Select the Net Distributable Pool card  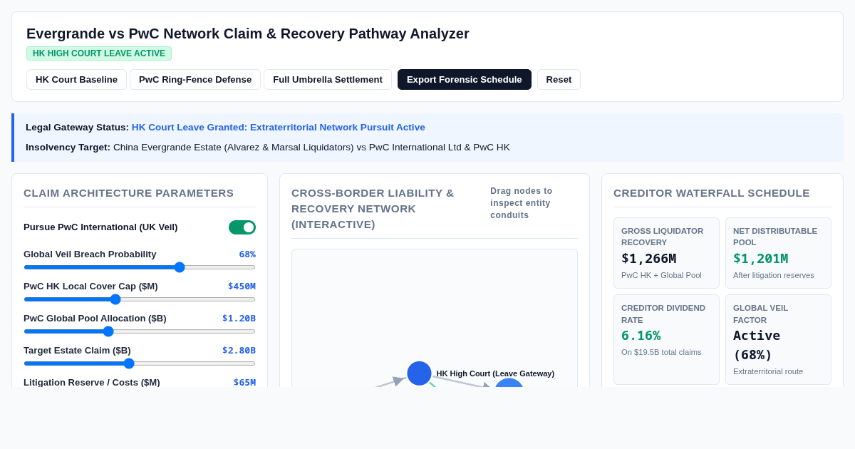click(778, 253)
